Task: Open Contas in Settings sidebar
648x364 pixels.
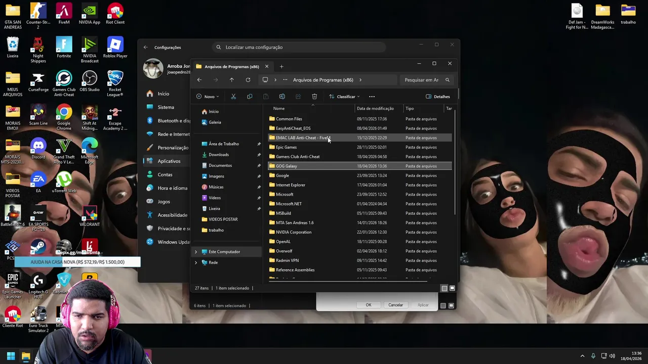Action: tap(165, 174)
